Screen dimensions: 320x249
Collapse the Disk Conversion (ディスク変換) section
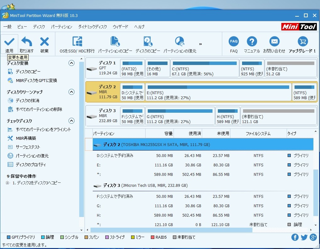coord(72,63)
